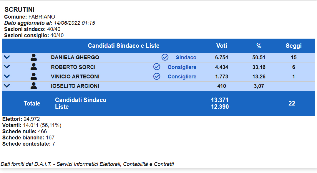Expand Ioselito Arcioni's list details chevron

(6, 86)
